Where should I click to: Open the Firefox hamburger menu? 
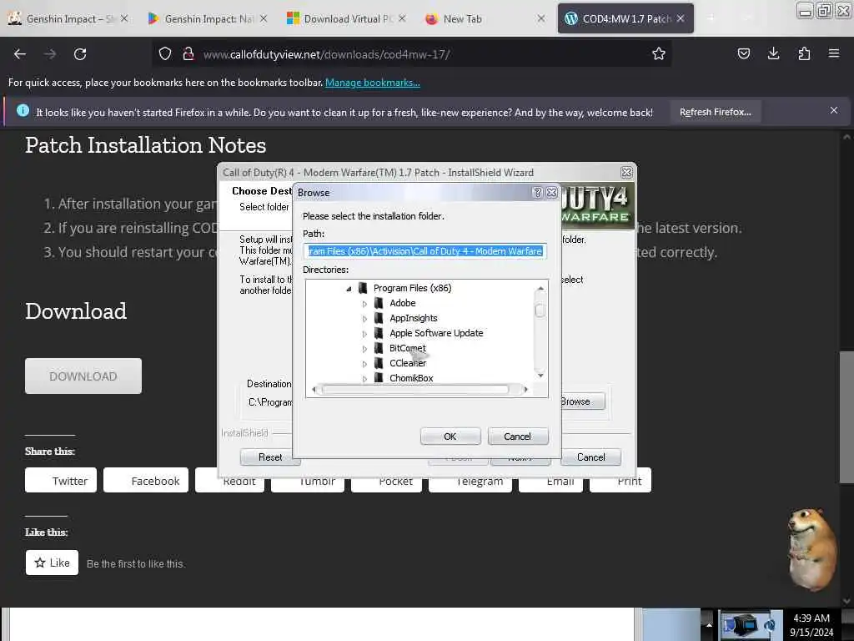834,53
